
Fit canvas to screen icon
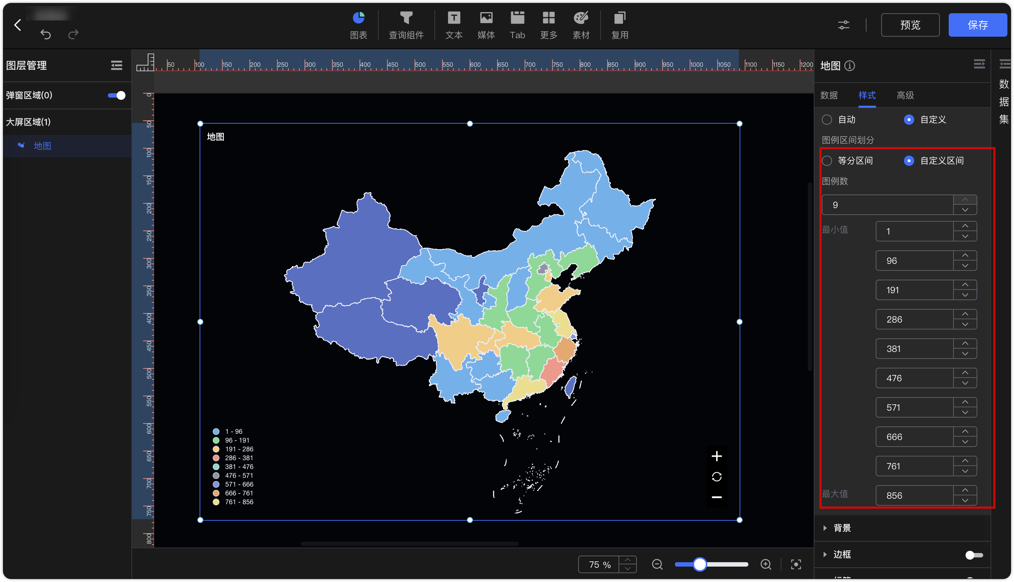795,564
